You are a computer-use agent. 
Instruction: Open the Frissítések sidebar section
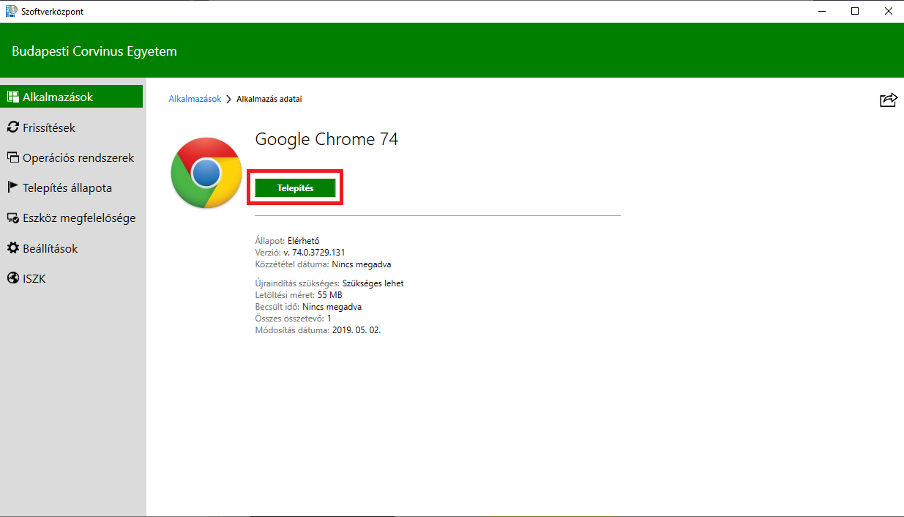tap(72, 127)
